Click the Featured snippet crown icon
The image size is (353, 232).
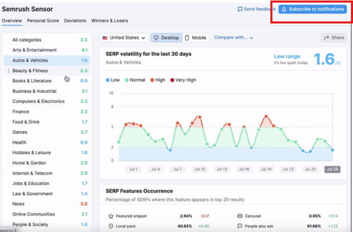(x=110, y=216)
